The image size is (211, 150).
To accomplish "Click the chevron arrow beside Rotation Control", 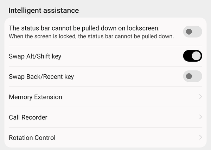I will tap(200, 137).
